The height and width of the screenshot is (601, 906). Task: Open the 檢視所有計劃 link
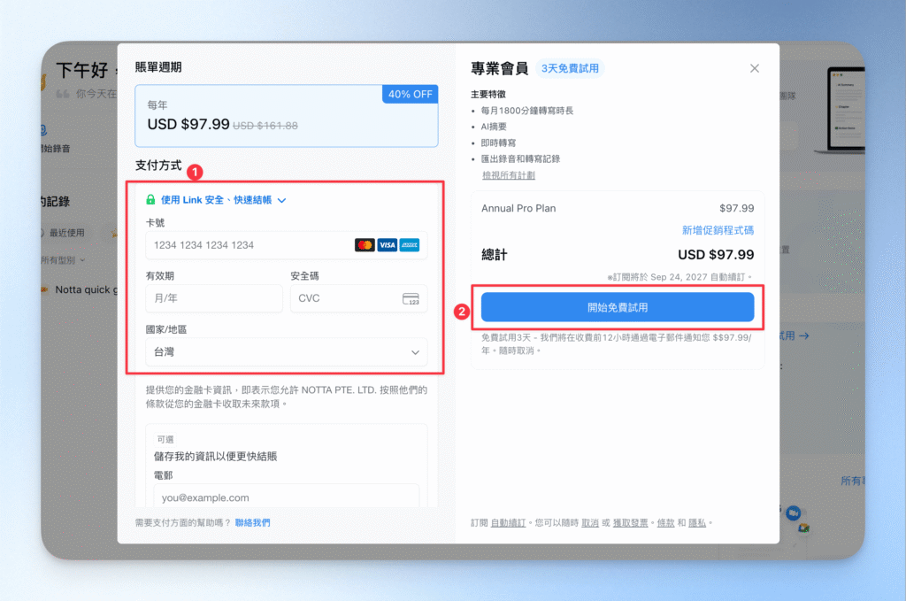tap(509, 175)
